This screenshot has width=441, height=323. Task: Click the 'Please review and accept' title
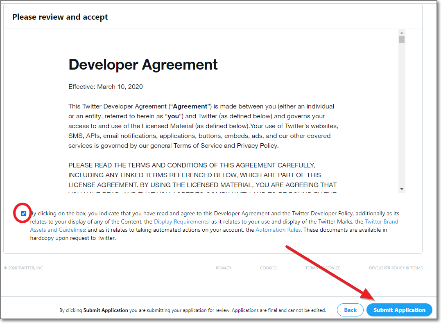(60, 17)
